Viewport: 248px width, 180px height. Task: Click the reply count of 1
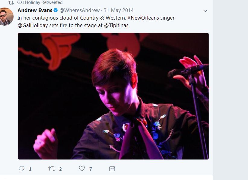(30, 169)
